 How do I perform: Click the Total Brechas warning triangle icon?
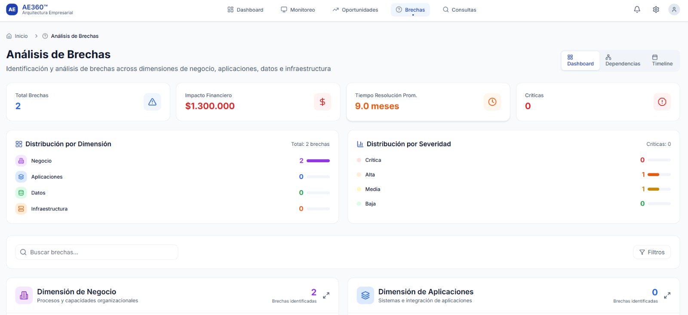coord(152,102)
